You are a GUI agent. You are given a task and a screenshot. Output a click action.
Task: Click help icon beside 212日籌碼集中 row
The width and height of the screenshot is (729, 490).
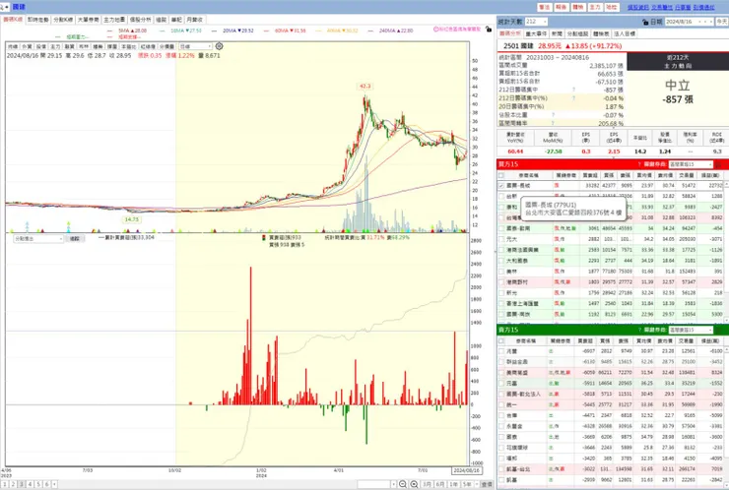[573, 90]
